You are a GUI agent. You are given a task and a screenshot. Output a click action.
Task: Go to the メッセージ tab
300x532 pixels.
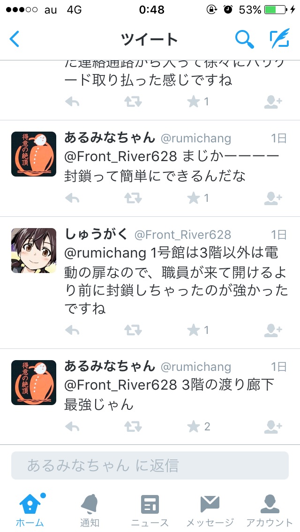210,510
